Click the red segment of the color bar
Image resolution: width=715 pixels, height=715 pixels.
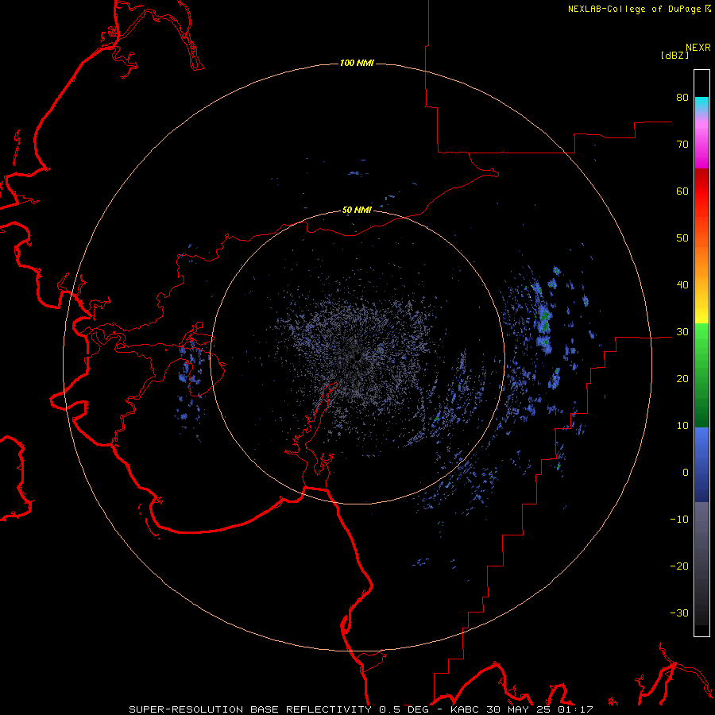click(701, 191)
